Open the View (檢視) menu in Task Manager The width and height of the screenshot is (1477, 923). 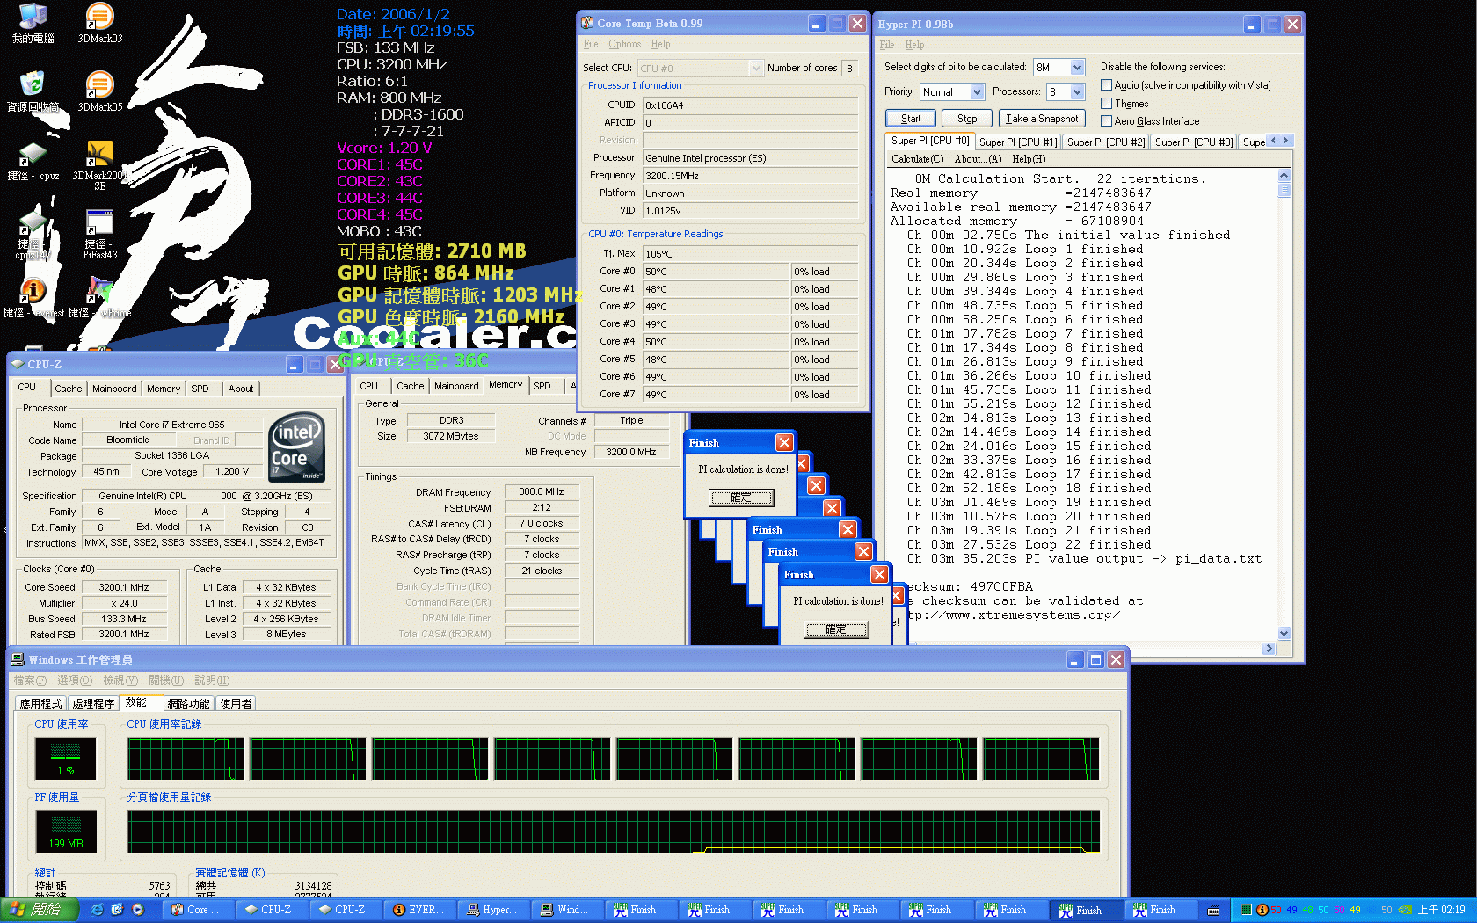click(120, 680)
